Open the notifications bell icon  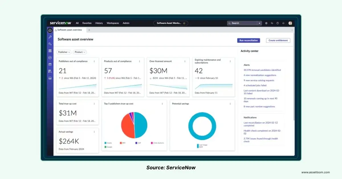283,23
